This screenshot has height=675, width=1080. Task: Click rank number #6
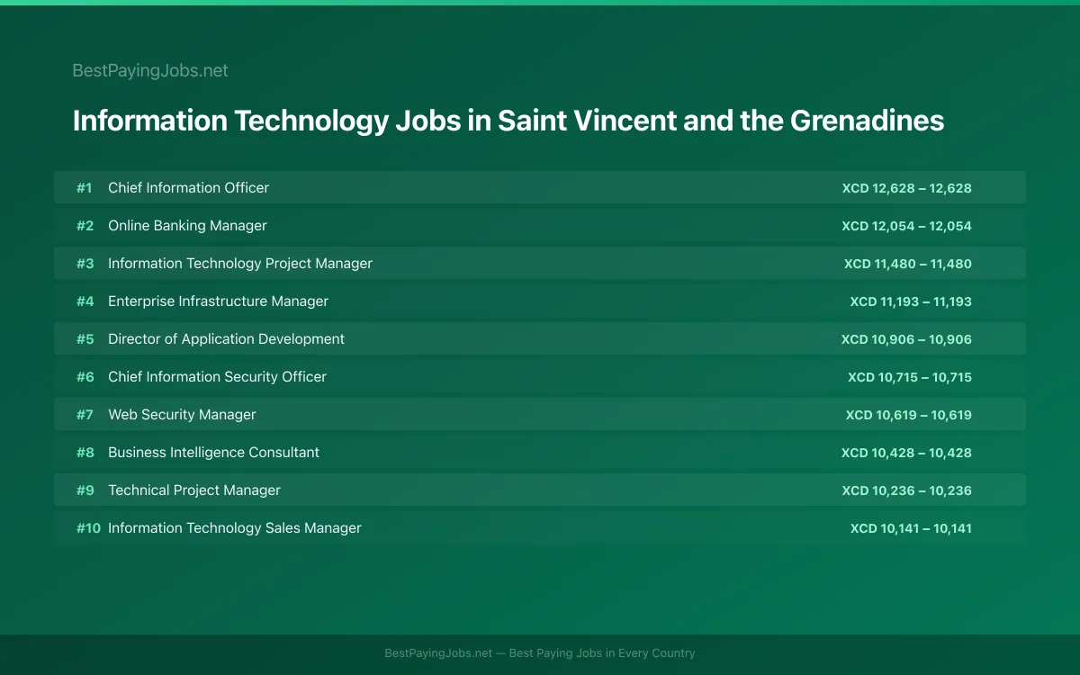click(x=85, y=377)
